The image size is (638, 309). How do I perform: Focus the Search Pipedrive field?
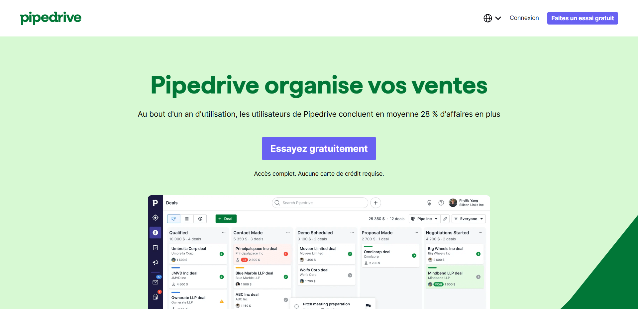320,203
